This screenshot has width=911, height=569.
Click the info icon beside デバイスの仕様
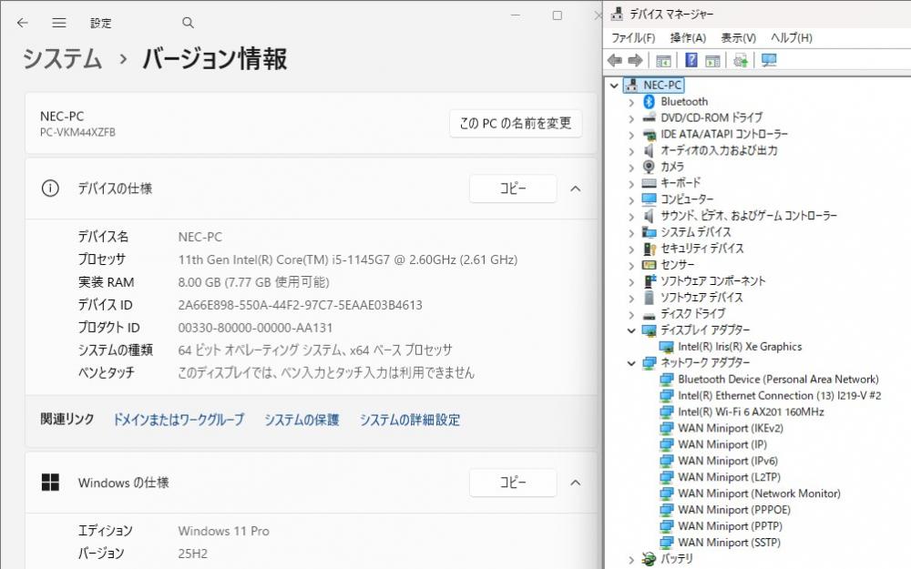coord(50,188)
